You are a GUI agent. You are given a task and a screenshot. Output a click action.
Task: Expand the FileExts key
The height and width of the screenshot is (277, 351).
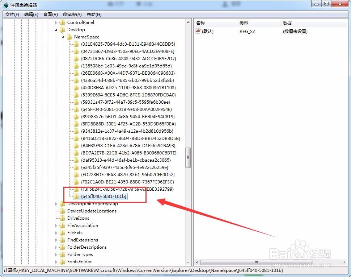coord(56,233)
